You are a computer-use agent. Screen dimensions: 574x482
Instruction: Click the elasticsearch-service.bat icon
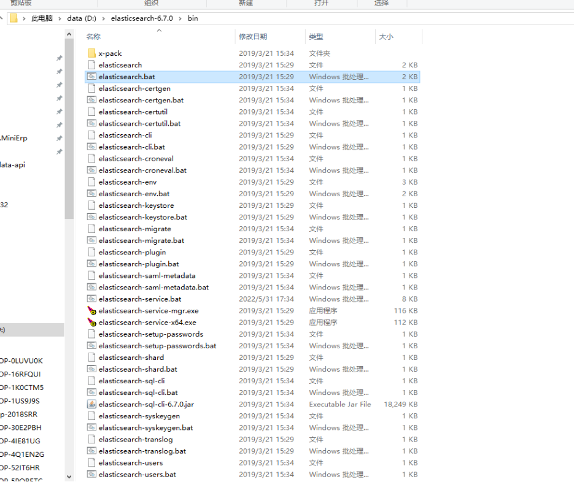[x=92, y=299]
